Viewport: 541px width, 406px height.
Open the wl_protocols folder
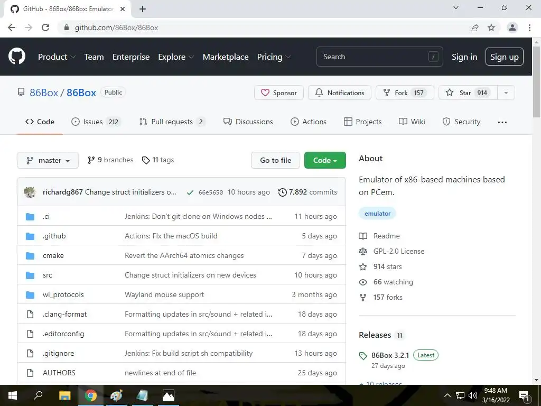63,295
